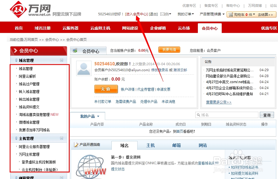
Task: Open 急需续费产品 link
Action: tap(126, 102)
